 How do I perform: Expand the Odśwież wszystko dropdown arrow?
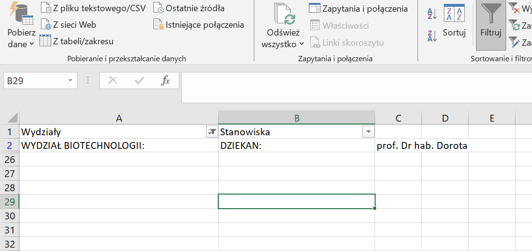tap(302, 44)
